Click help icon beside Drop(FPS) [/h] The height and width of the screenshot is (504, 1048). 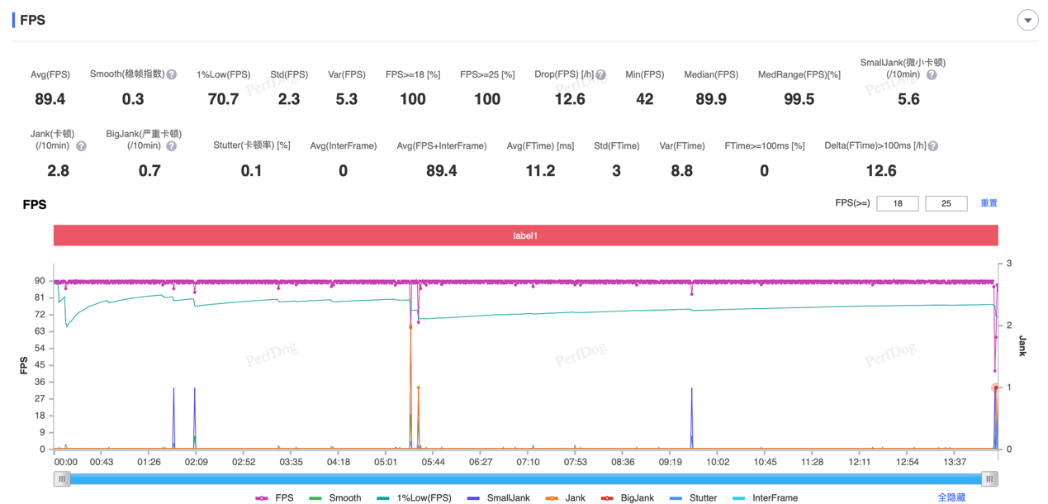(600, 75)
